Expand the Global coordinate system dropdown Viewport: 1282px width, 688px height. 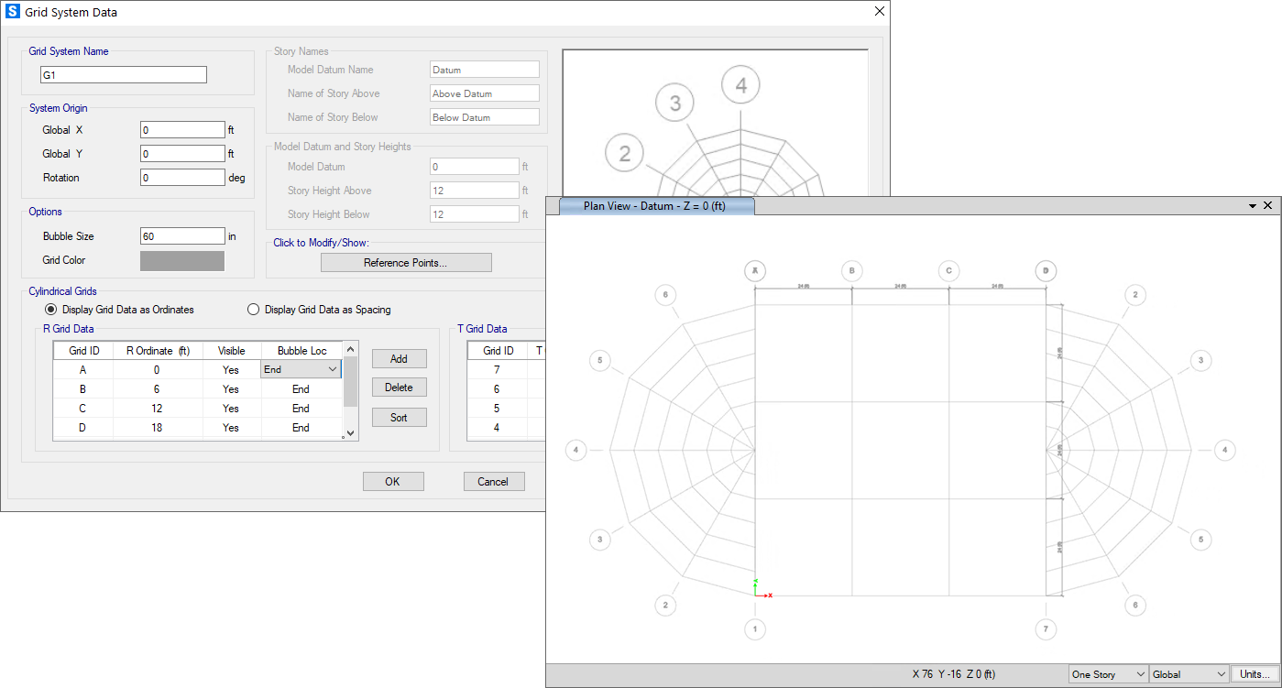pos(1189,674)
